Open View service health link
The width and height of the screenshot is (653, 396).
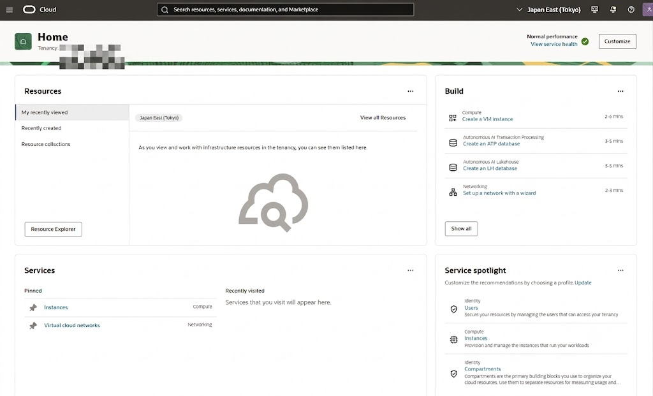pos(554,44)
